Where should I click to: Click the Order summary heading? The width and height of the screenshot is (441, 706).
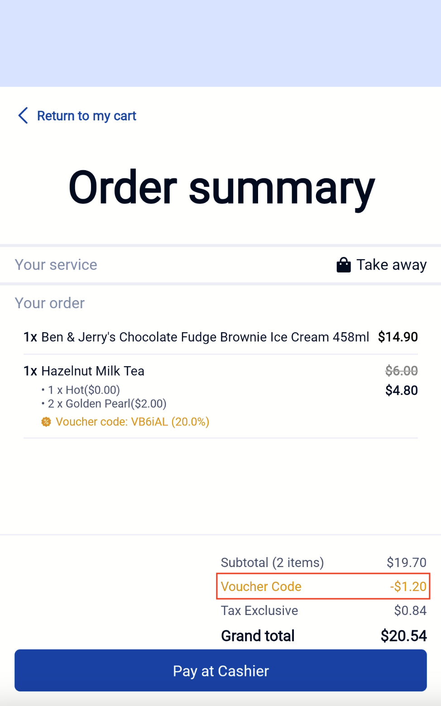point(221,187)
